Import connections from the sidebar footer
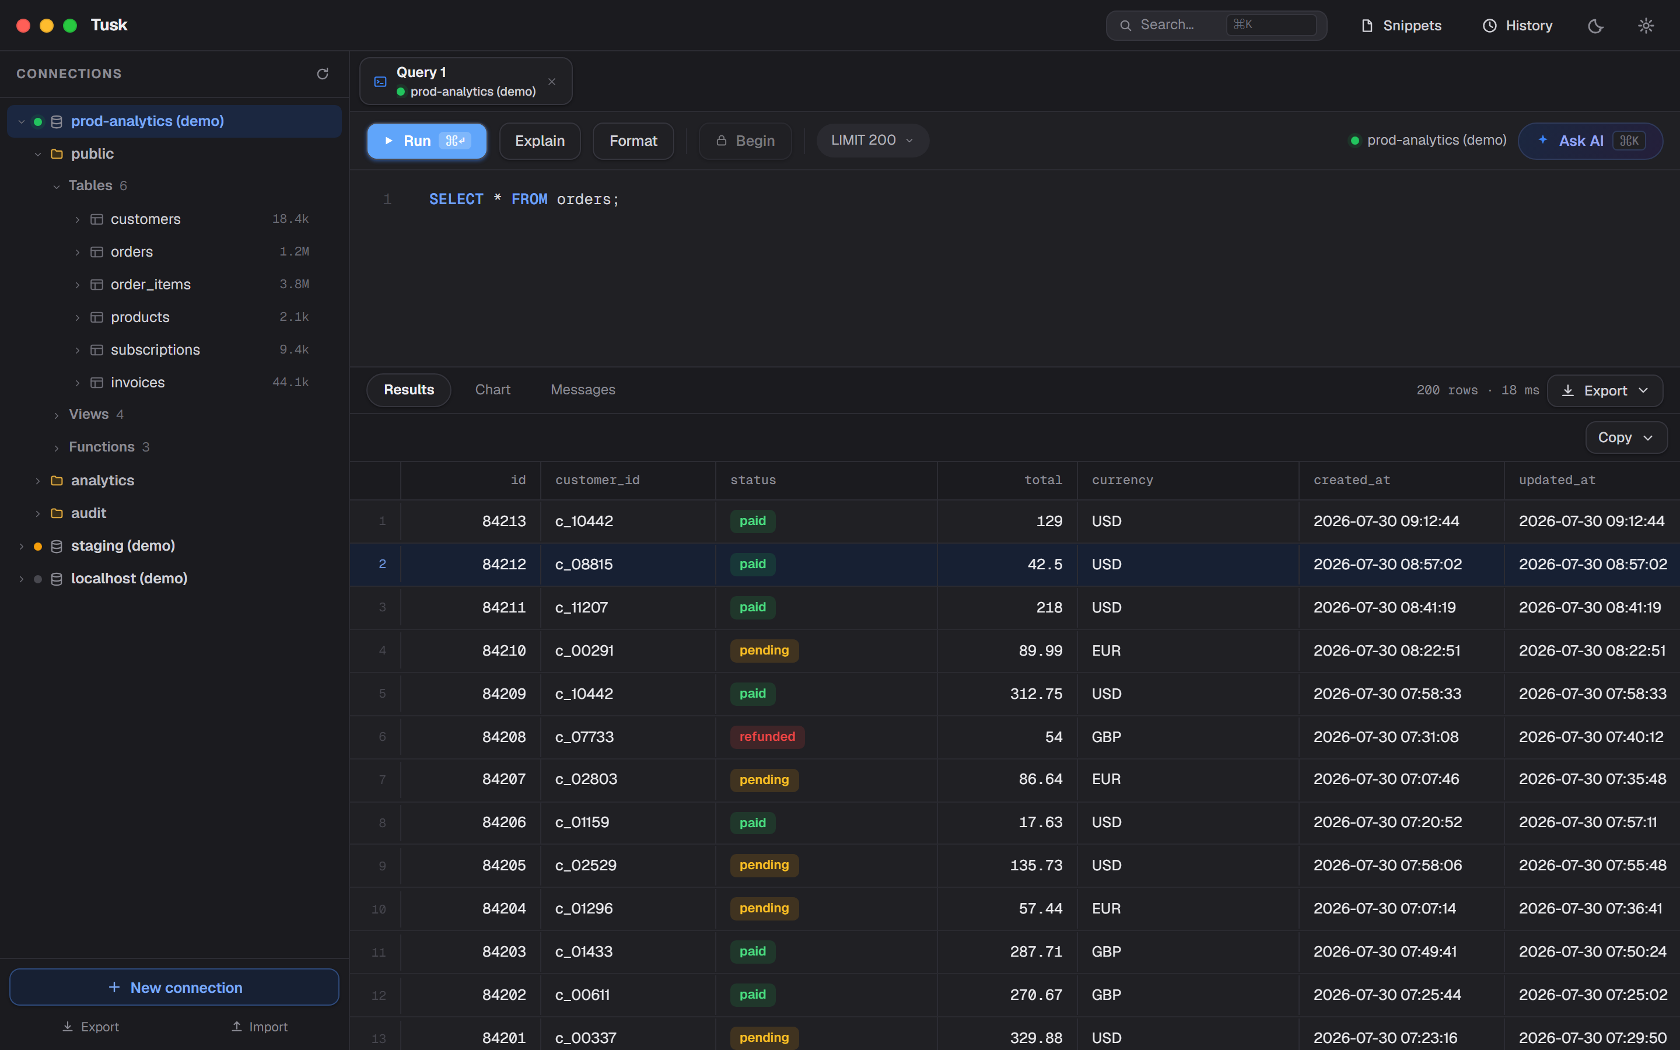 coord(260,1027)
